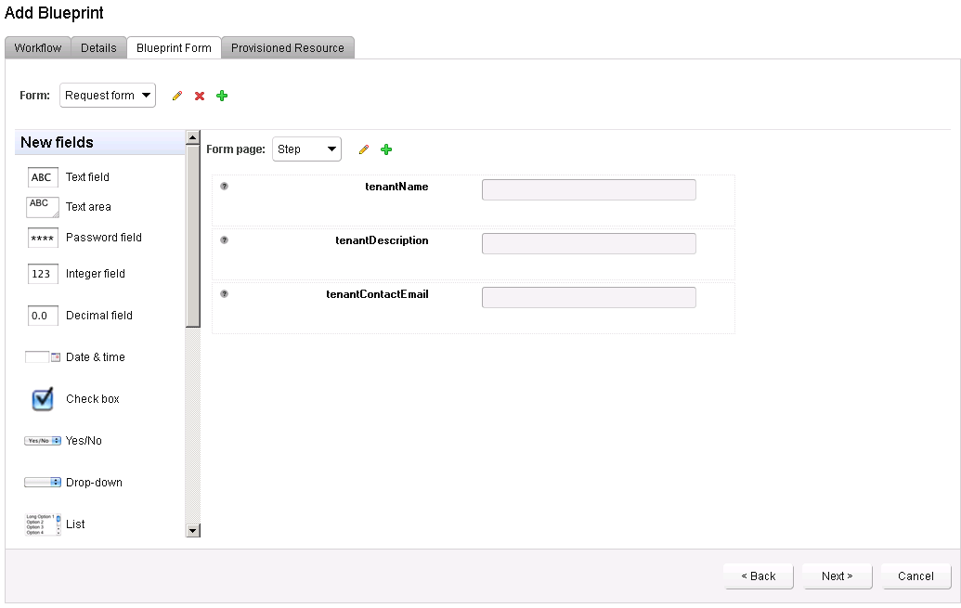Image resolution: width=961 pixels, height=608 pixels.
Task: Switch to the Details tab
Action: [x=98, y=48]
